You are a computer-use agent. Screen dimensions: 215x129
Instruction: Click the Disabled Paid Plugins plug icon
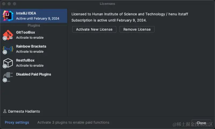[x=8, y=77]
